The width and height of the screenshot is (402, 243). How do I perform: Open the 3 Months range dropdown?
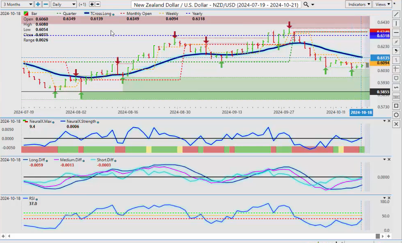(x=17, y=4)
